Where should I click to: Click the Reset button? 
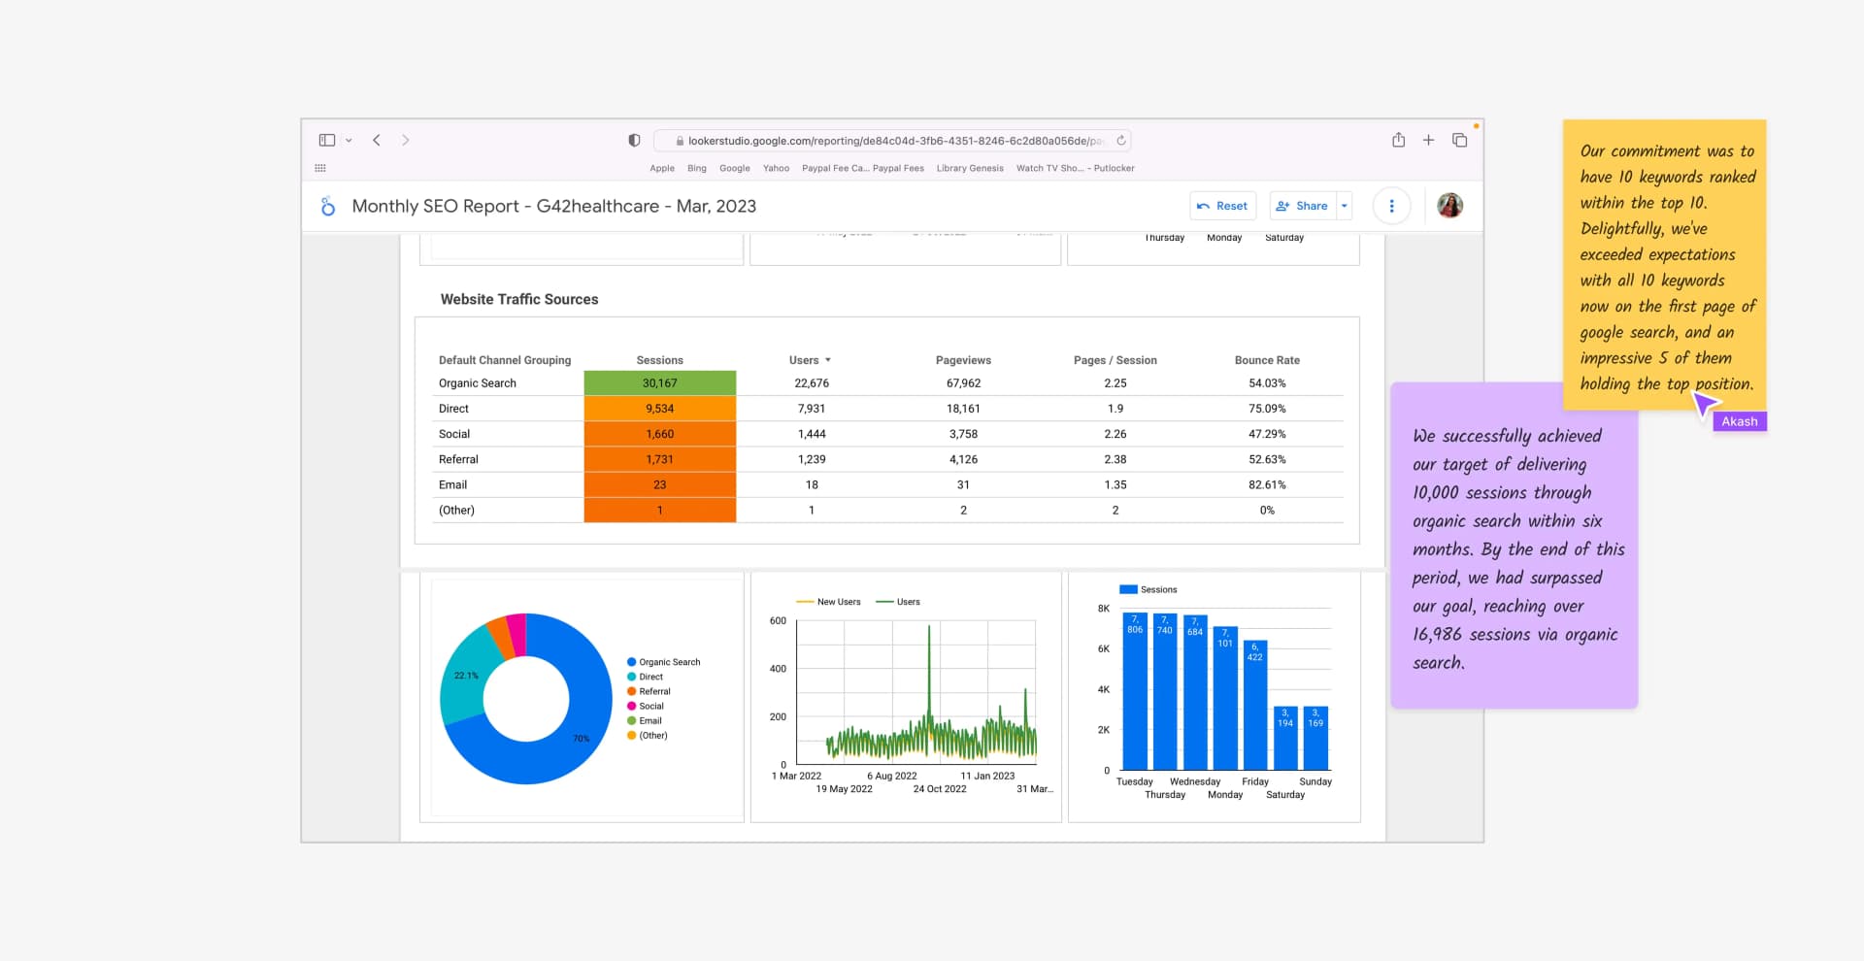(1222, 206)
